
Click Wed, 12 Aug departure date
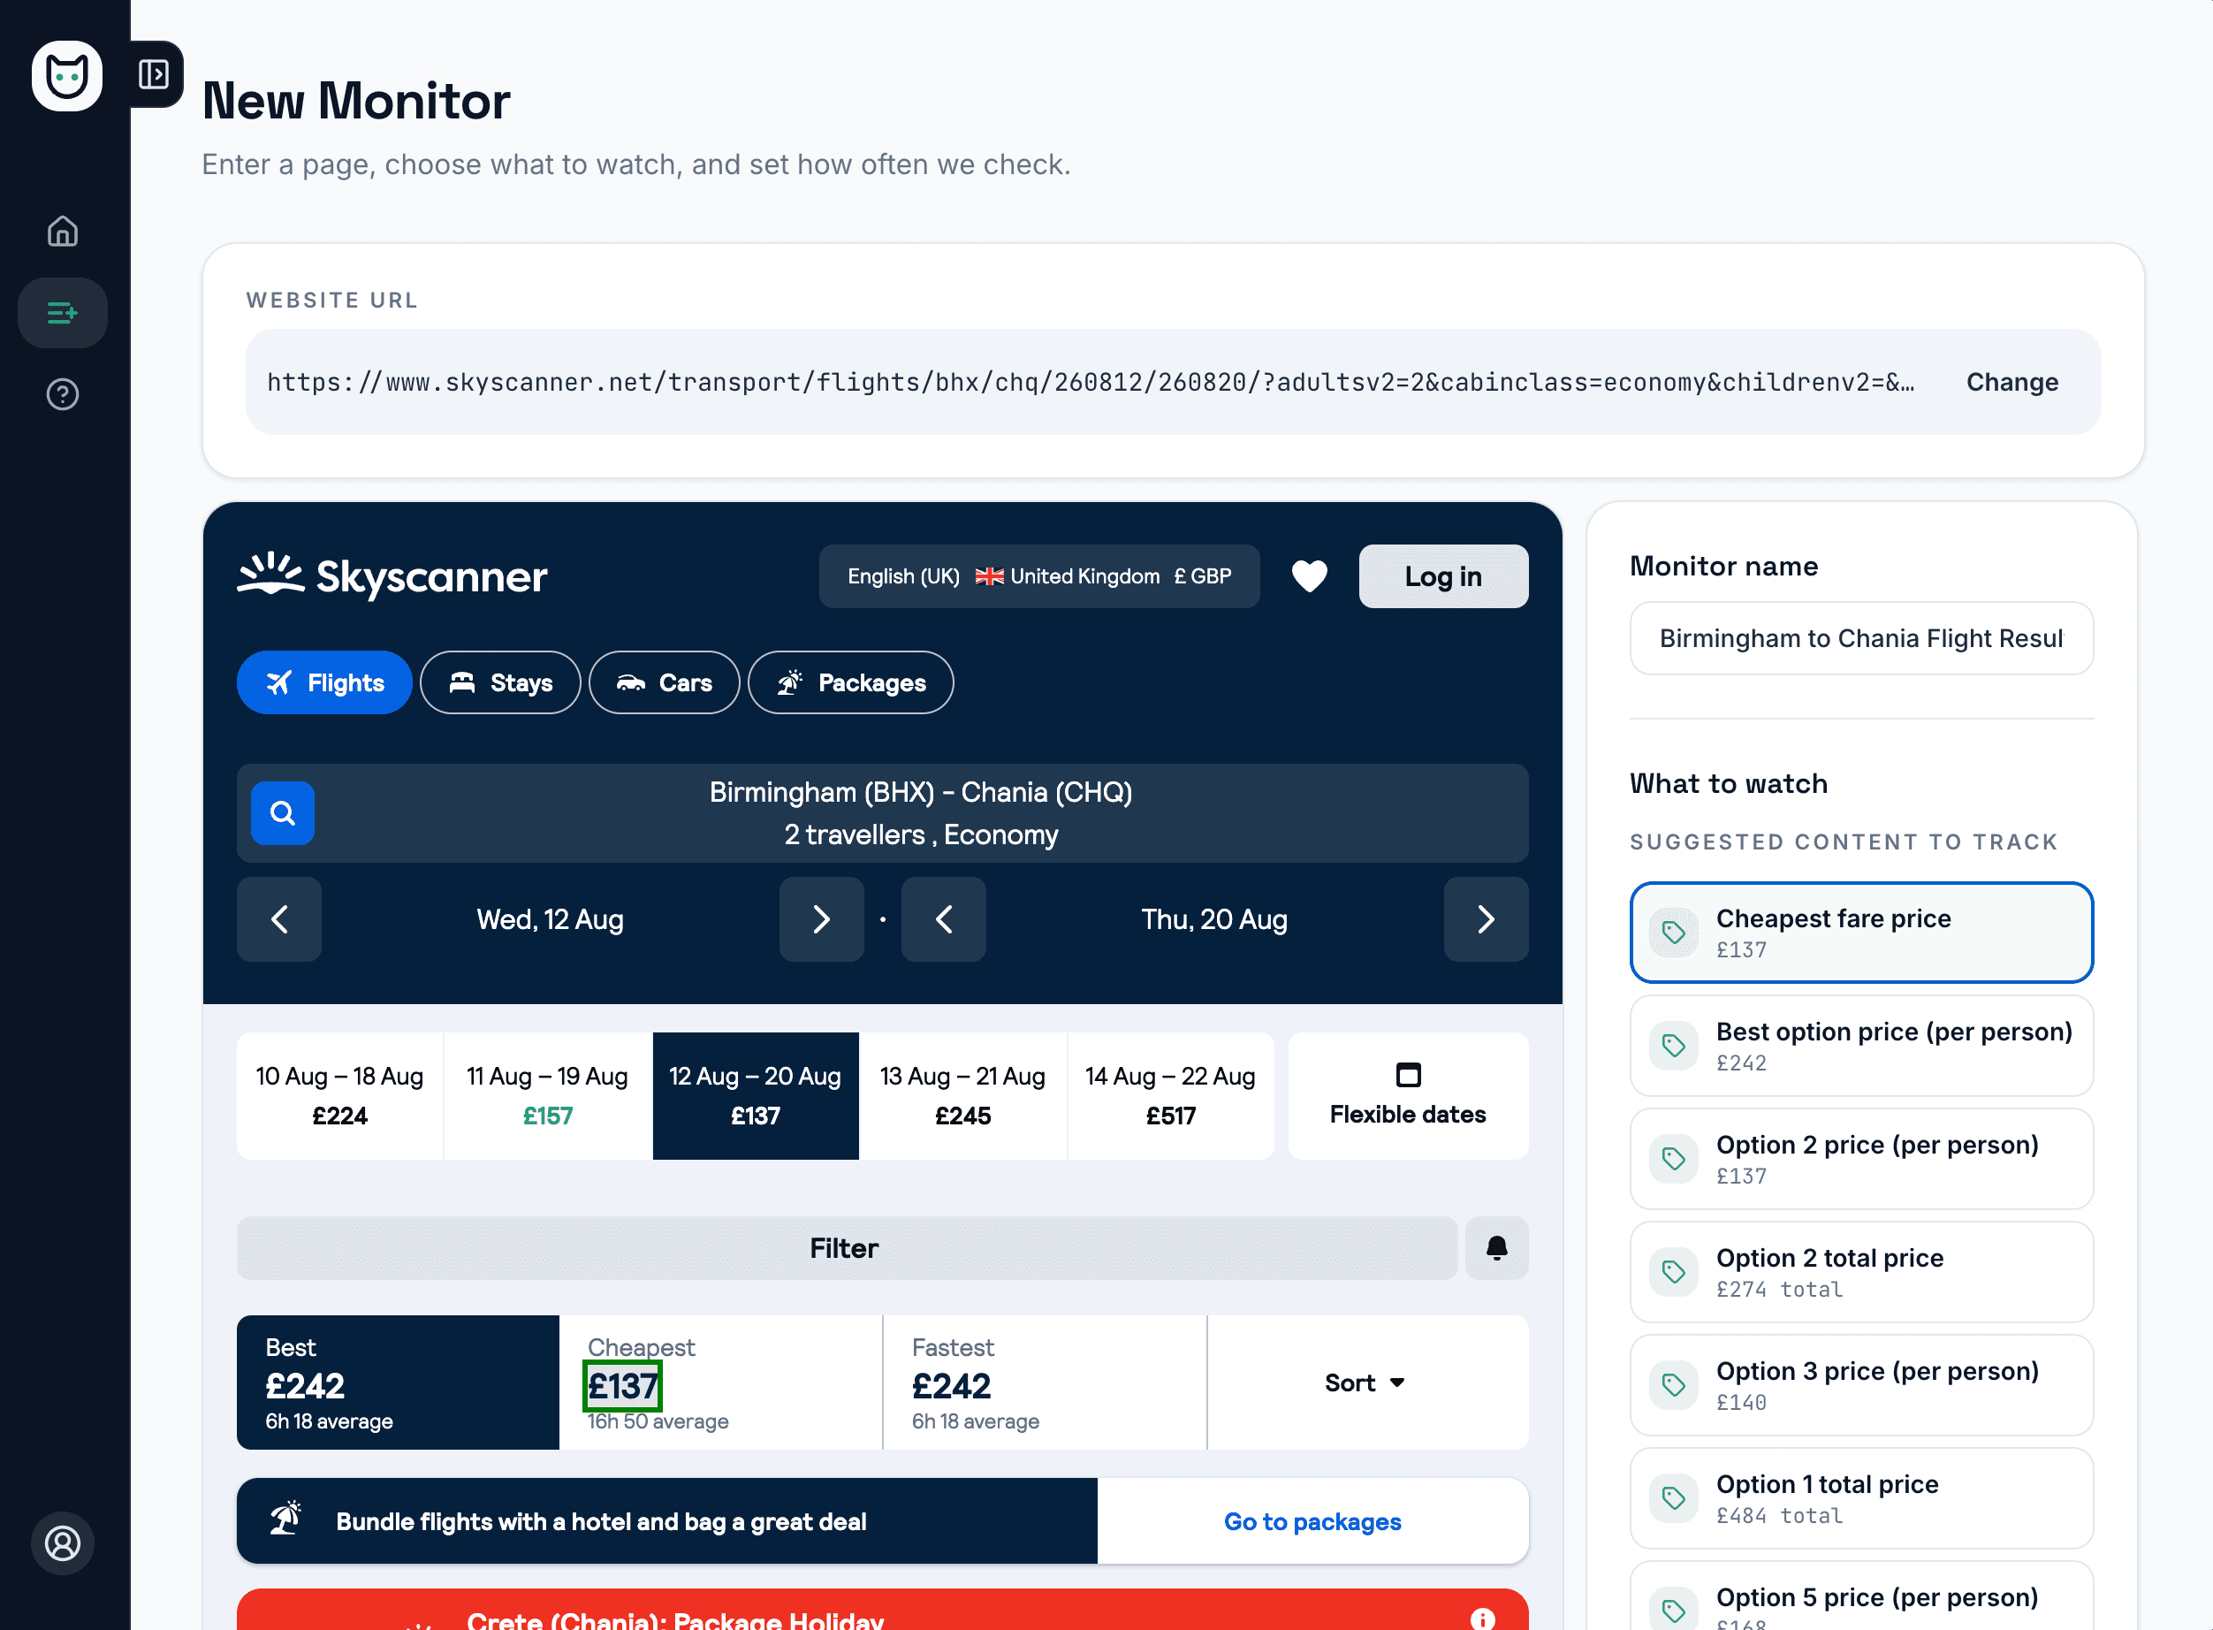point(551,919)
